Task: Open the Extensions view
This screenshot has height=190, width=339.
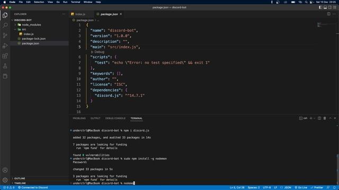Action: (x=5, y=56)
